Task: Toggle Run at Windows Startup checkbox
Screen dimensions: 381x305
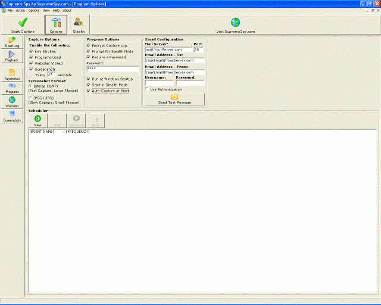Action: 89,79
